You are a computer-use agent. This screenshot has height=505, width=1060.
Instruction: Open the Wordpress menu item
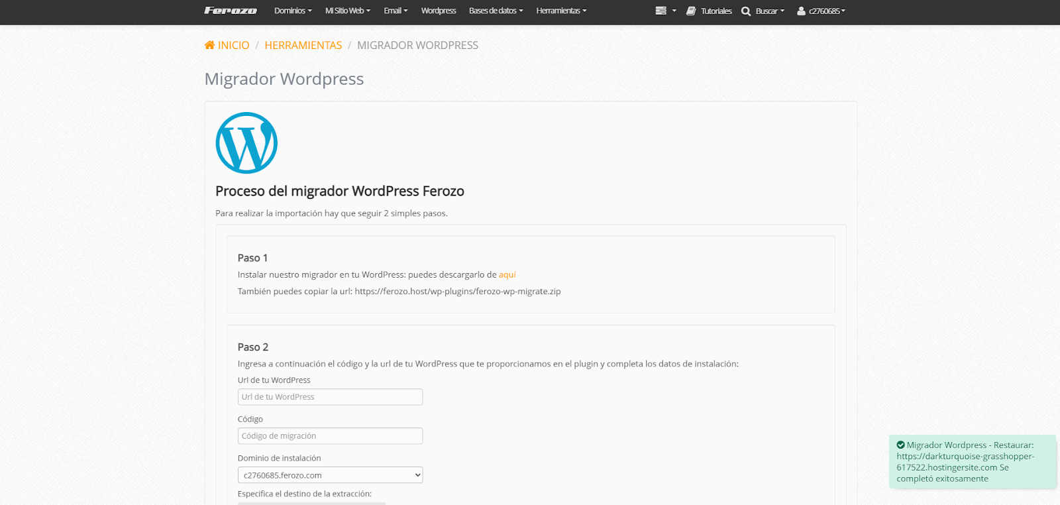[x=439, y=11]
